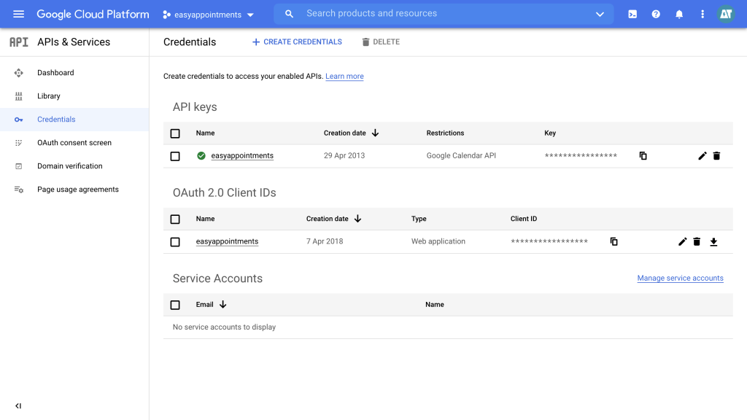
Task: Sort API keys by creation date arrow
Action: tap(376, 133)
